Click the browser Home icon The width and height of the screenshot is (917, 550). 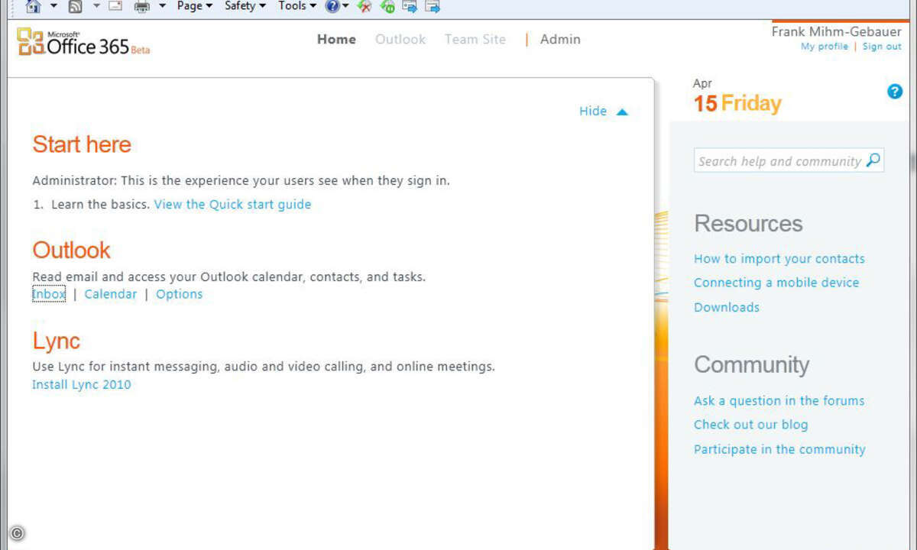point(34,6)
